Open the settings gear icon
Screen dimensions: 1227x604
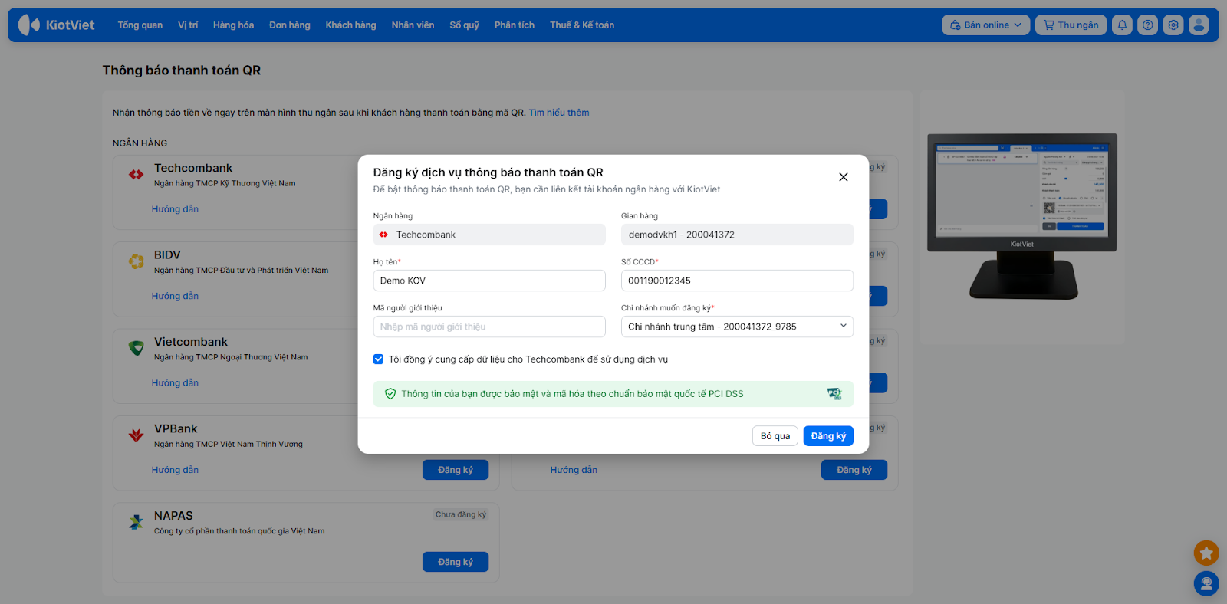(1173, 25)
